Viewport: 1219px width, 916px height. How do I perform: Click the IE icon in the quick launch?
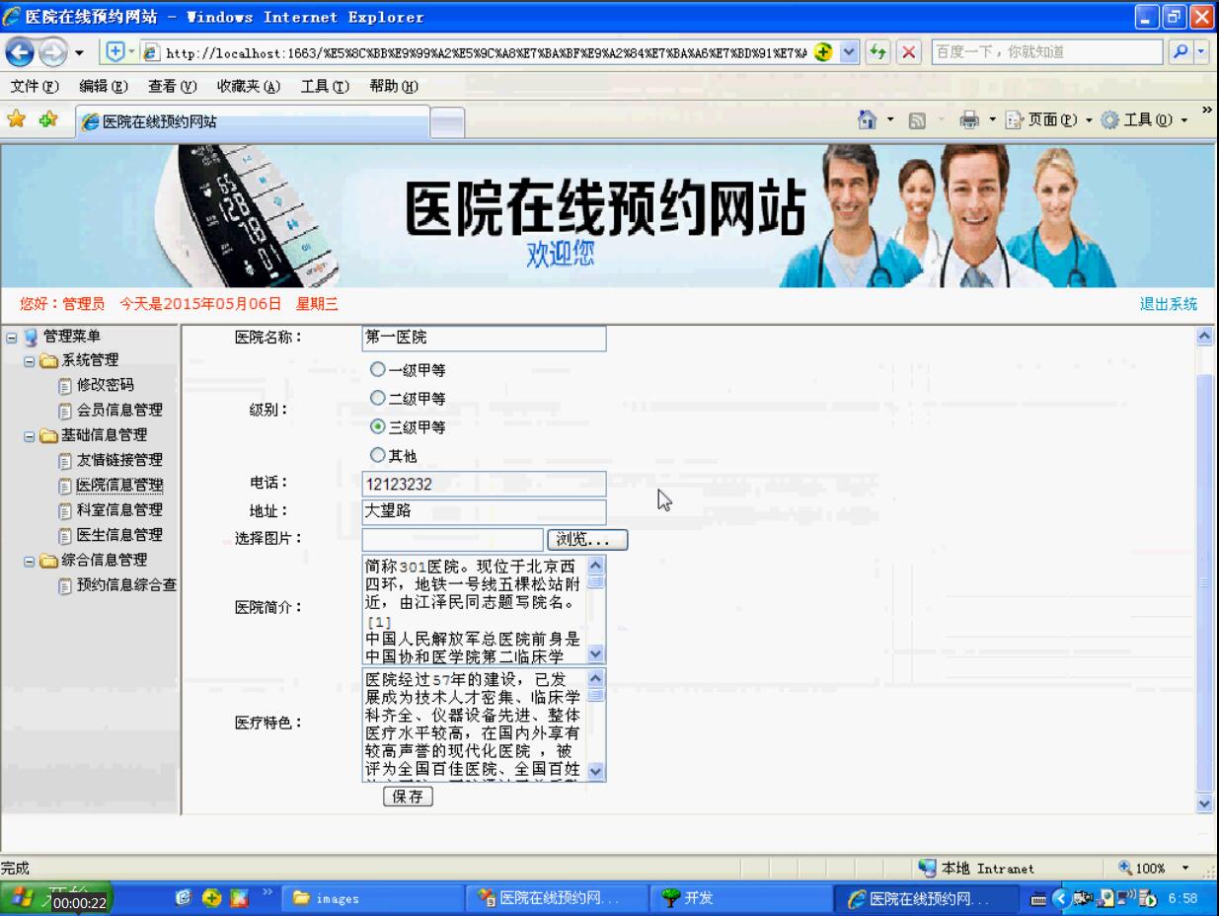(183, 898)
